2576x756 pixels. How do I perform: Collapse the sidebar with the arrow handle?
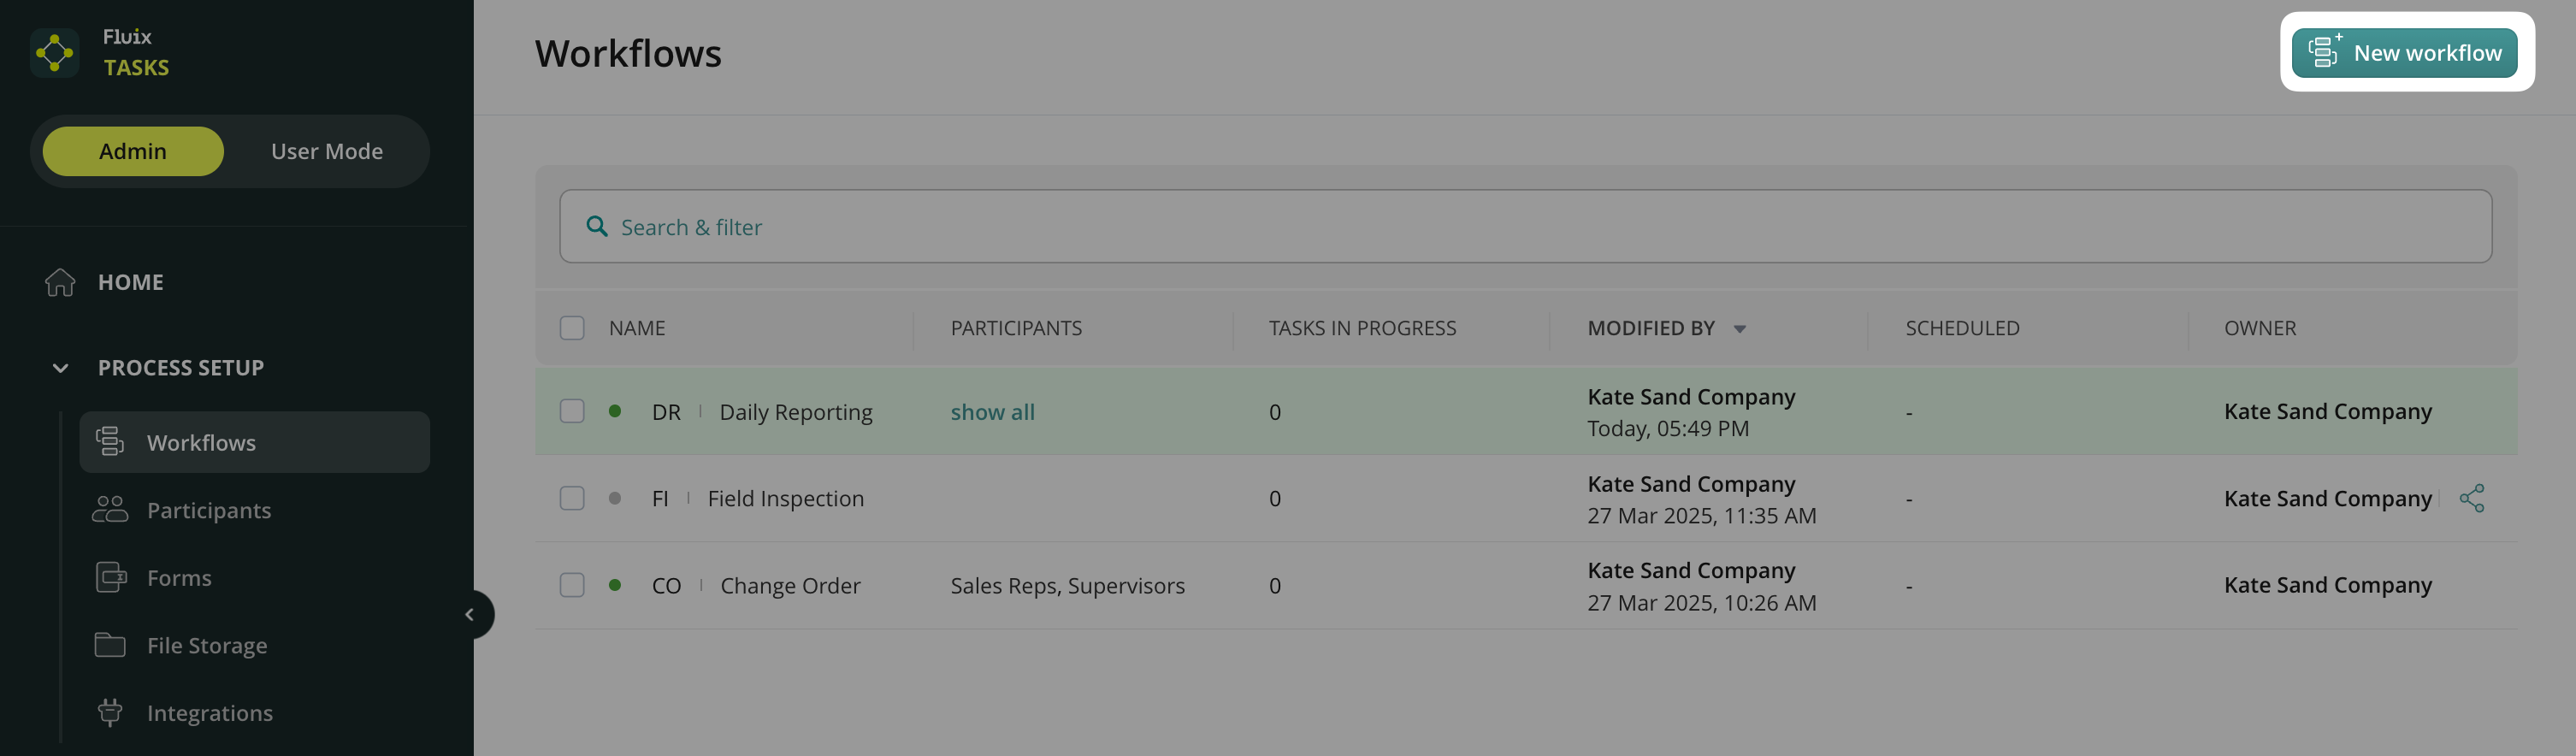tap(469, 614)
